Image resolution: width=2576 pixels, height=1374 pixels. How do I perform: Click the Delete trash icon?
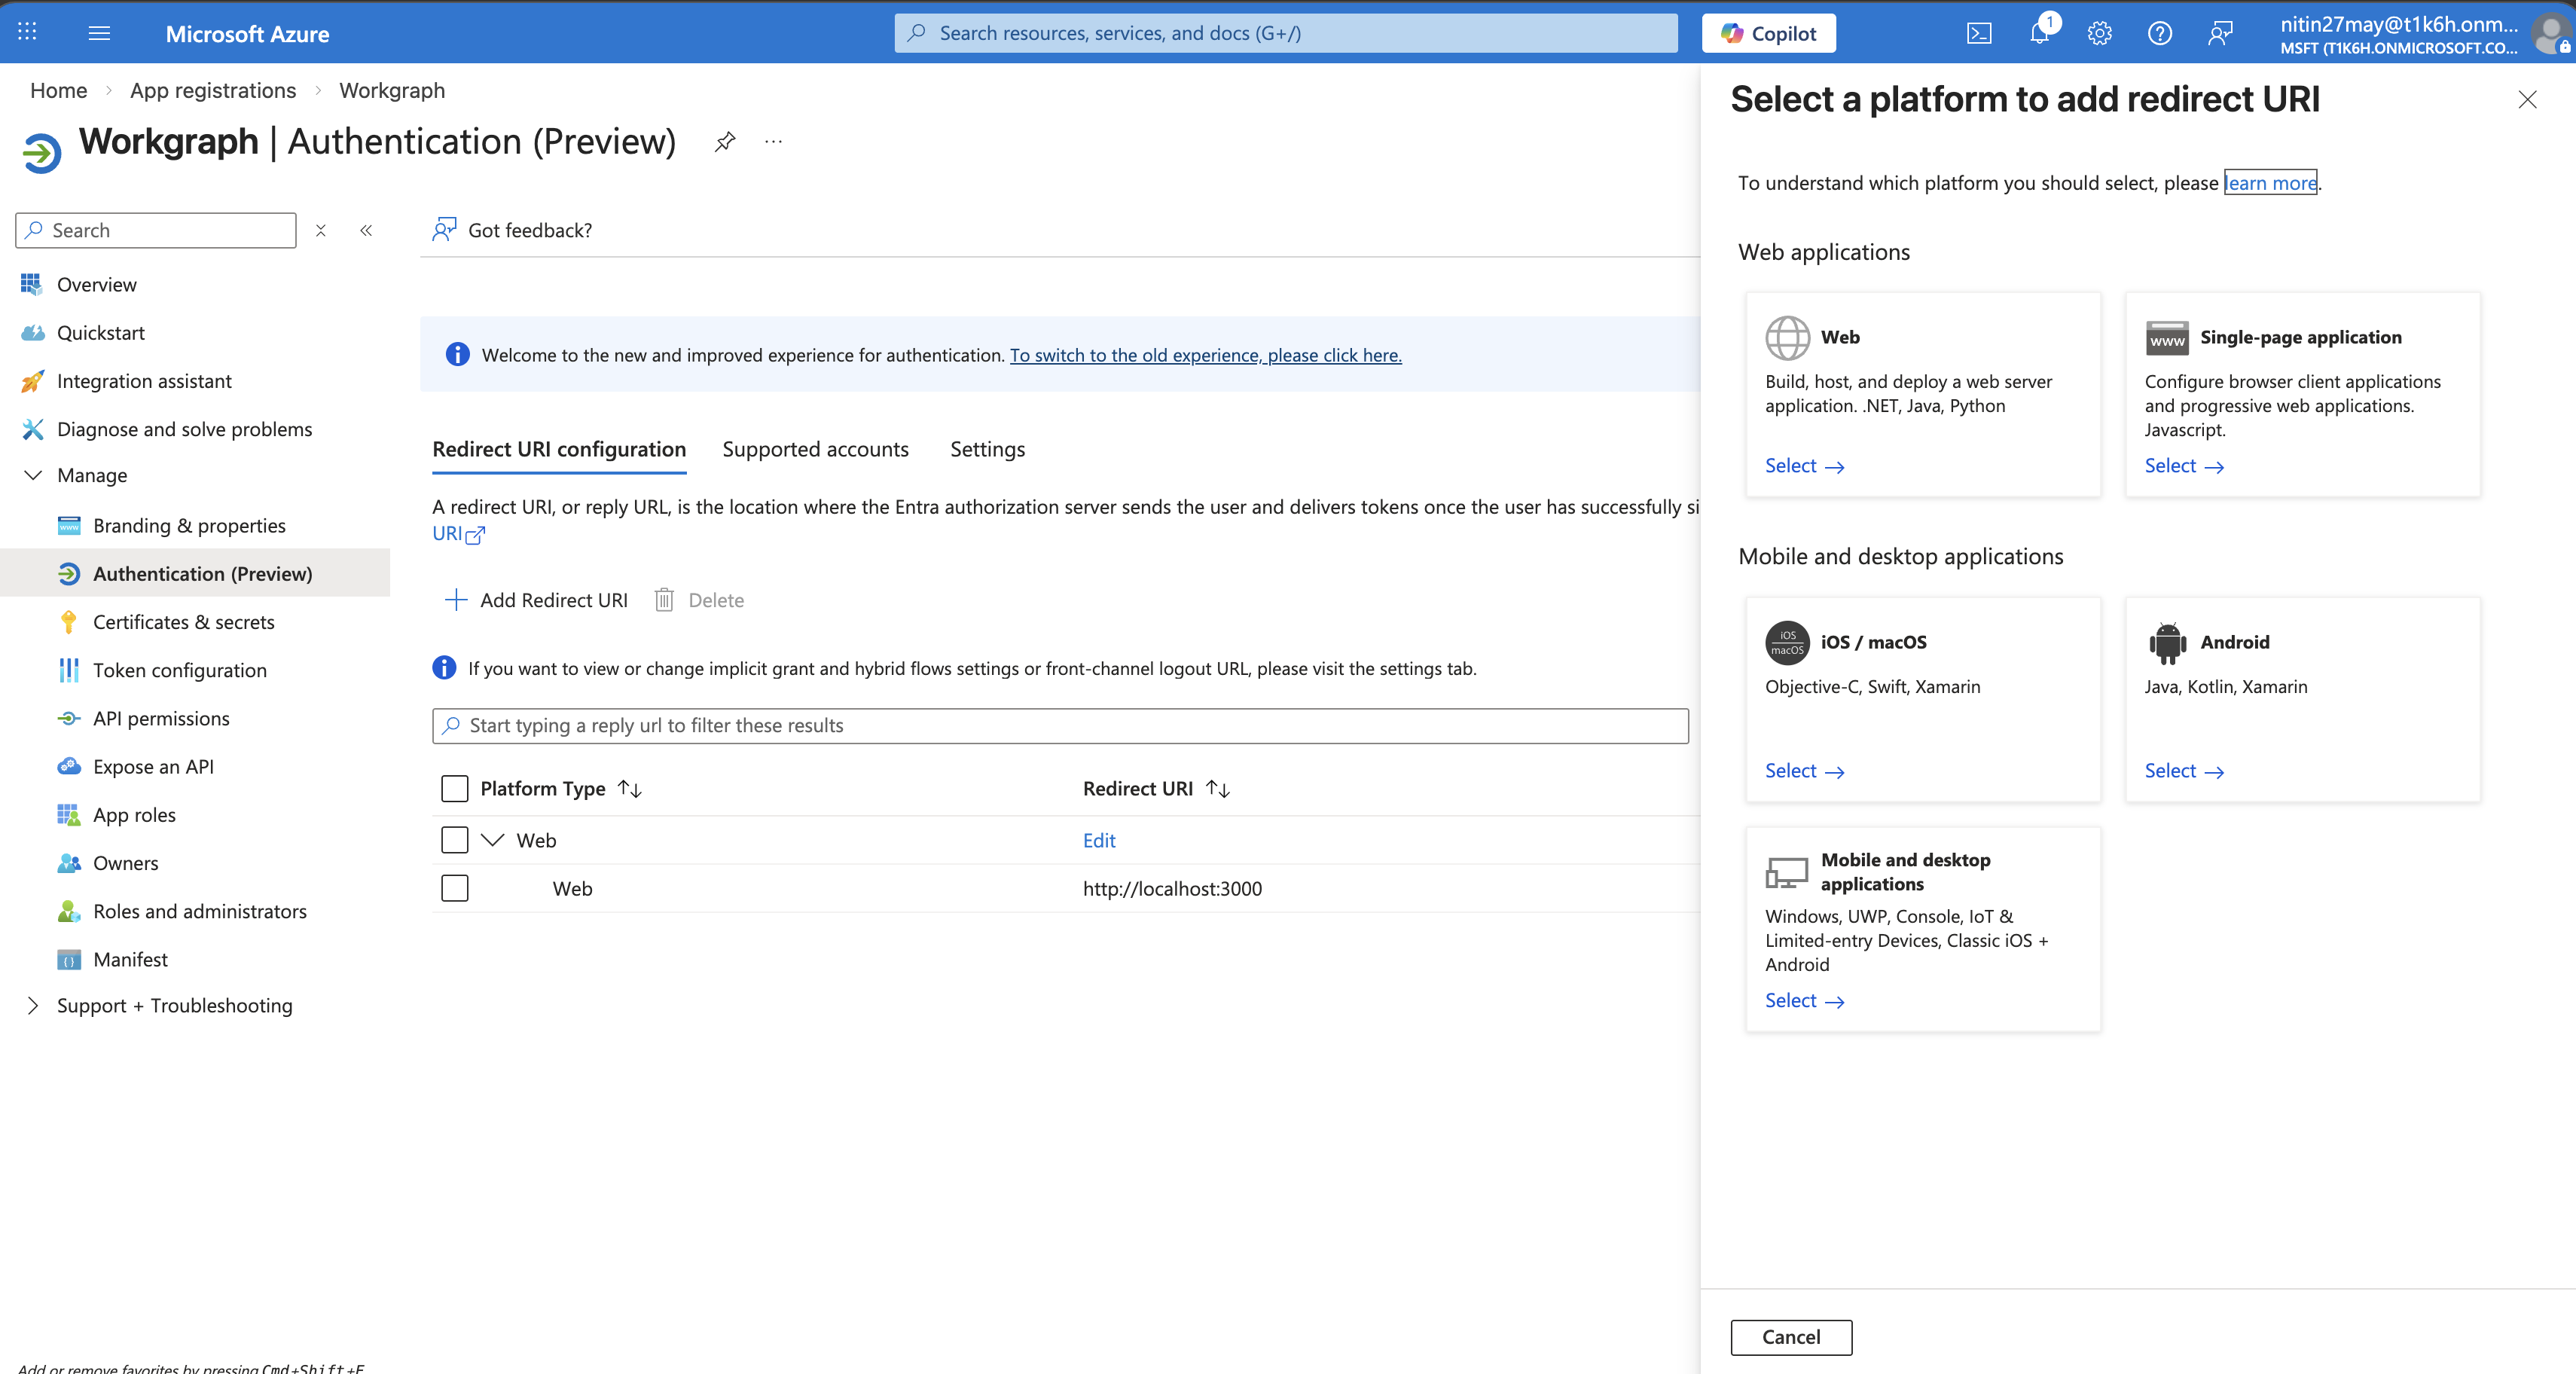[x=664, y=600]
